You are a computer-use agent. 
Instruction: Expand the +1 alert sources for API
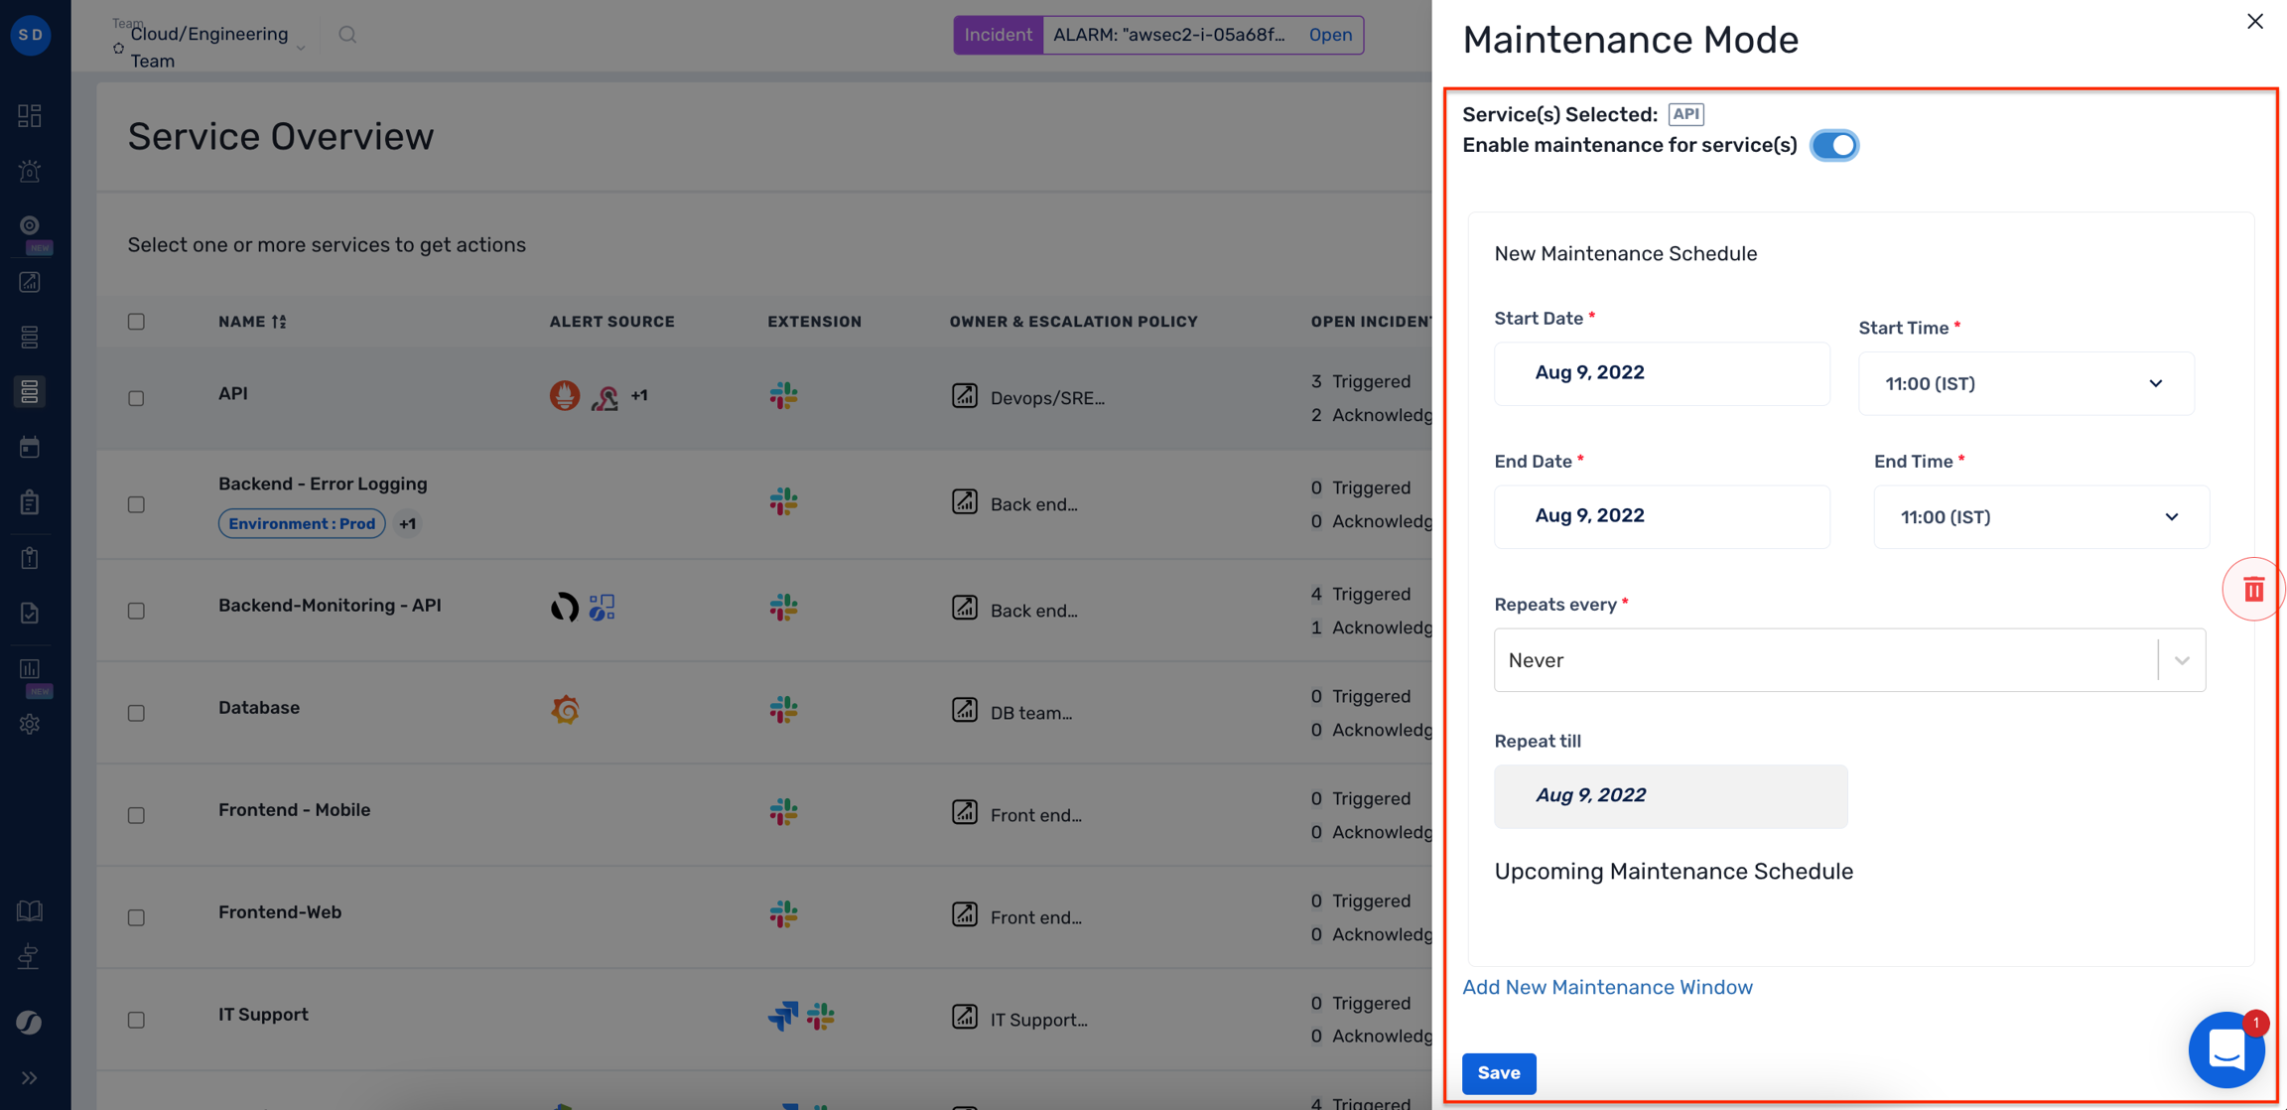pyautogui.click(x=639, y=395)
